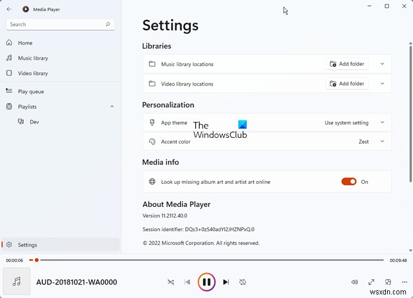This screenshot has height=298, width=413.
Task: Click the search magnifier icon
Action: tap(108, 24)
